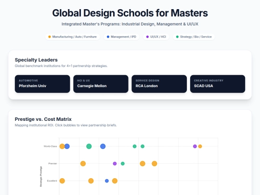Click rightmost small green World-Class bubble
This screenshot has height=195, width=260.
tap(143, 146)
